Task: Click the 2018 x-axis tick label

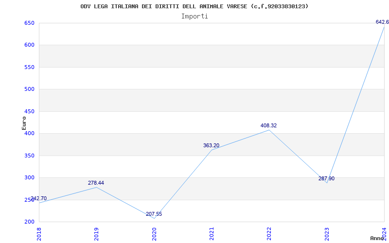Action: [39, 234]
